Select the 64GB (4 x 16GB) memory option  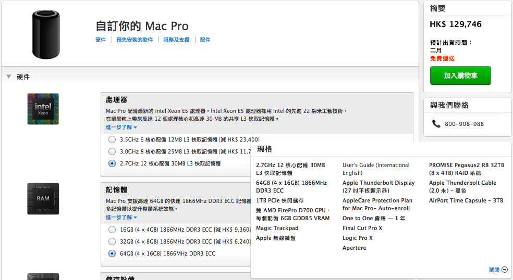pyautogui.click(x=112, y=253)
